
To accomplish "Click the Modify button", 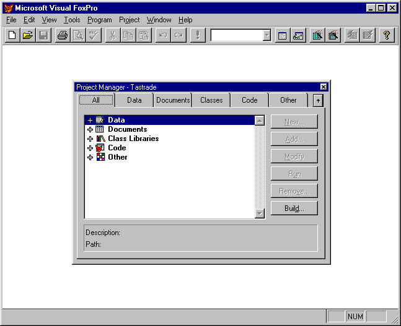I will pyautogui.click(x=294, y=157).
